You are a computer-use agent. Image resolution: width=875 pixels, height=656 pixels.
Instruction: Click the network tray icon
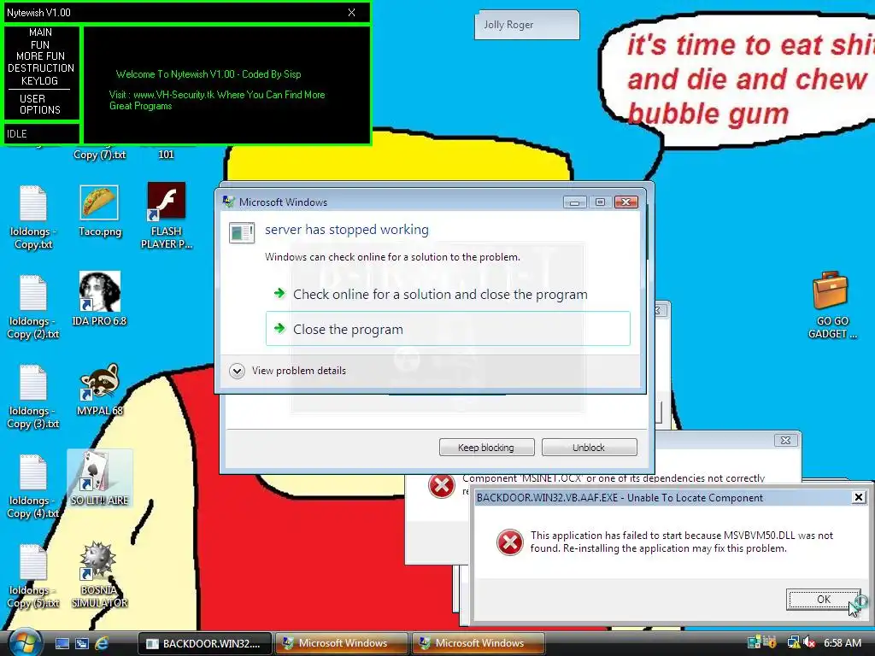click(x=794, y=642)
